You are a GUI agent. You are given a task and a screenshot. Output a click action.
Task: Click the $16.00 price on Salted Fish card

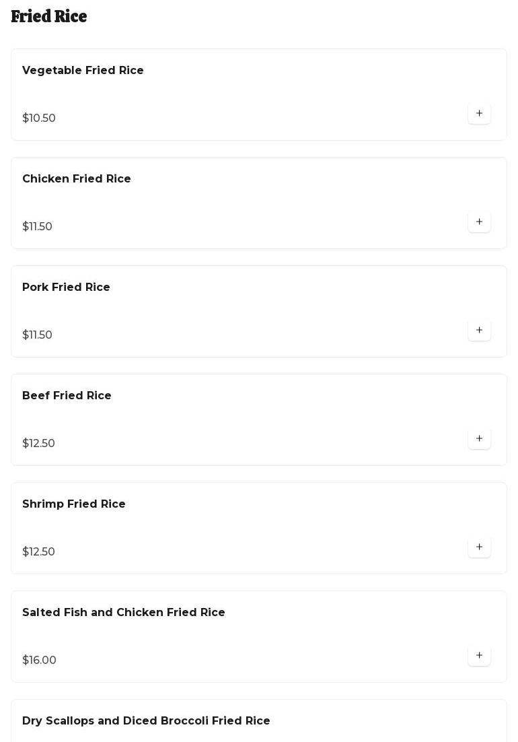pyautogui.click(x=39, y=661)
